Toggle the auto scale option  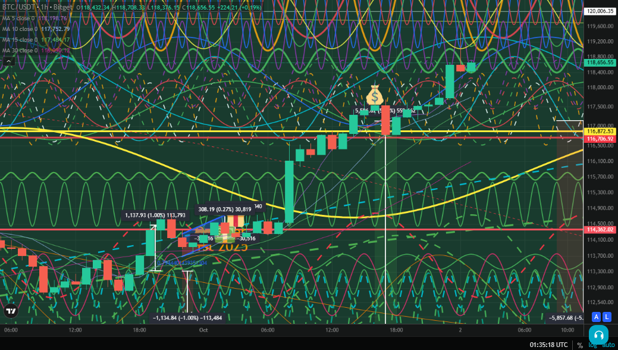[x=608, y=345]
